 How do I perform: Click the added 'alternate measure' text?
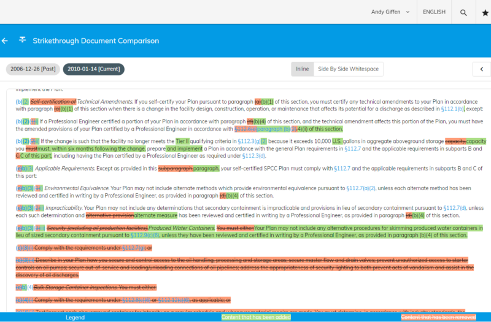[156, 216]
